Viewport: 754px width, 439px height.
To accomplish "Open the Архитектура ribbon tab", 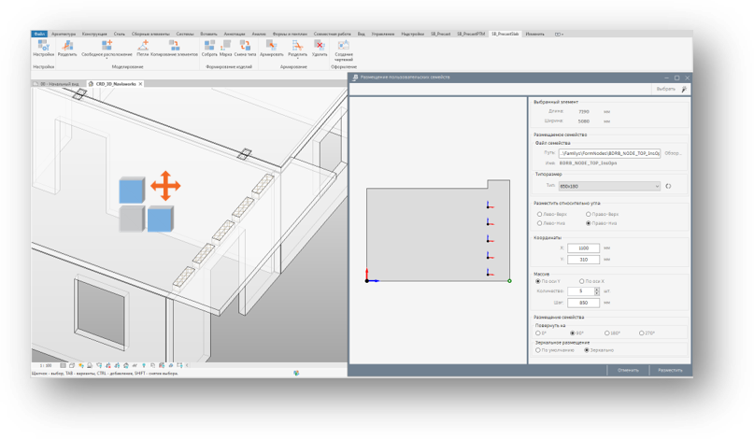I will point(64,34).
